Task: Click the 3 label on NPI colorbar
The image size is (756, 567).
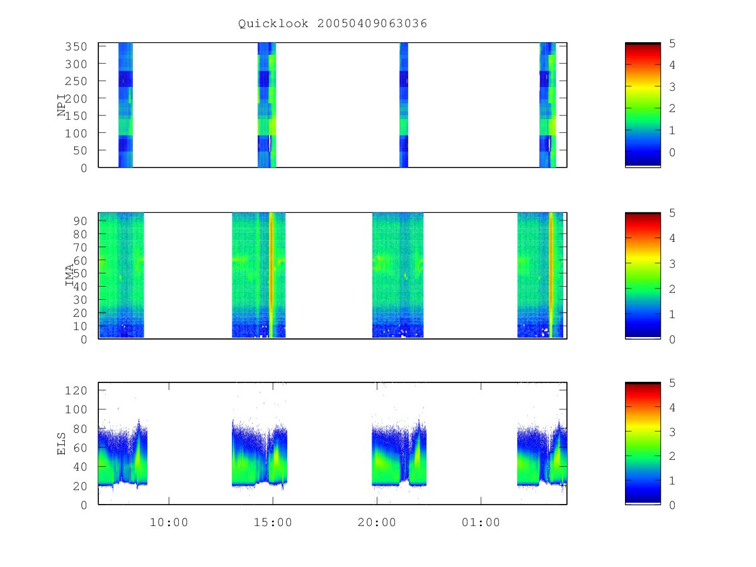Action: [672, 87]
